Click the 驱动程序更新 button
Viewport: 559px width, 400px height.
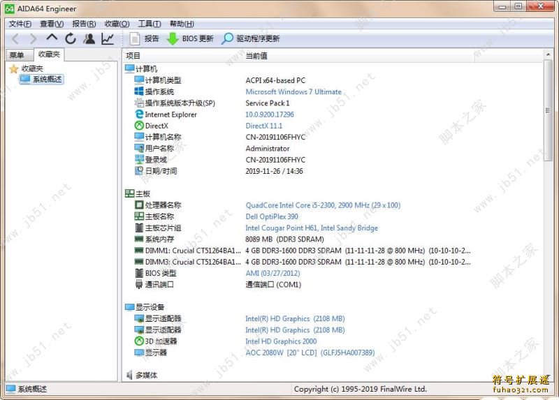(250, 38)
